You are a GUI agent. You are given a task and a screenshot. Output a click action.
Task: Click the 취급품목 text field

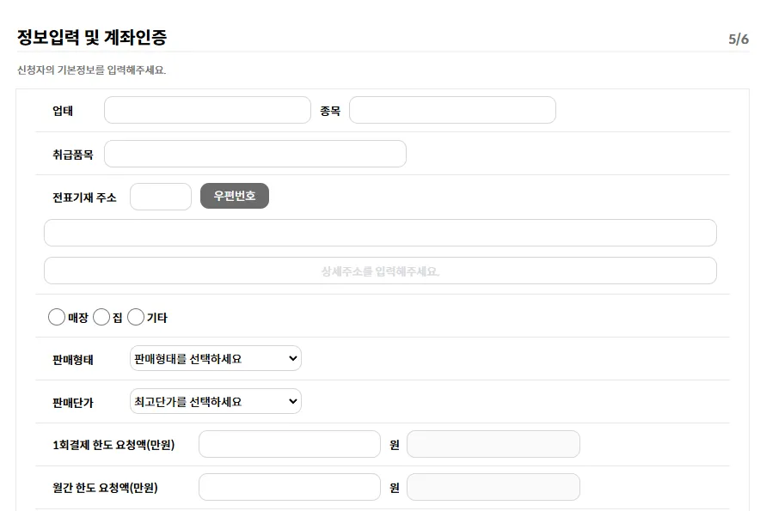point(255,154)
